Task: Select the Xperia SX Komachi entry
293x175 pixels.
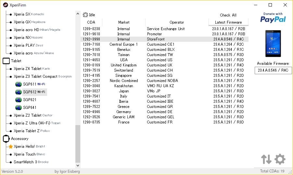Action: 29,14
